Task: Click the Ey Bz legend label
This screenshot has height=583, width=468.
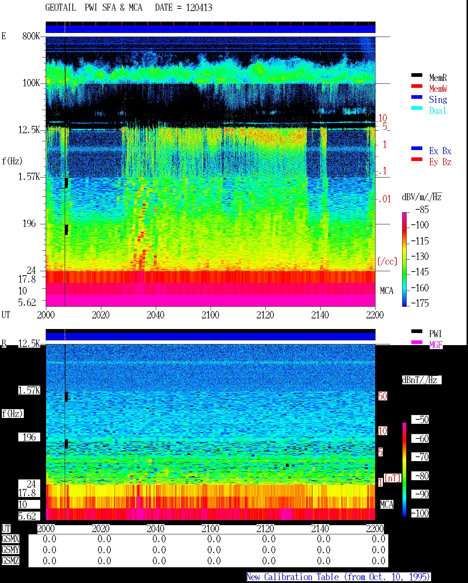Action: pyautogui.click(x=440, y=162)
